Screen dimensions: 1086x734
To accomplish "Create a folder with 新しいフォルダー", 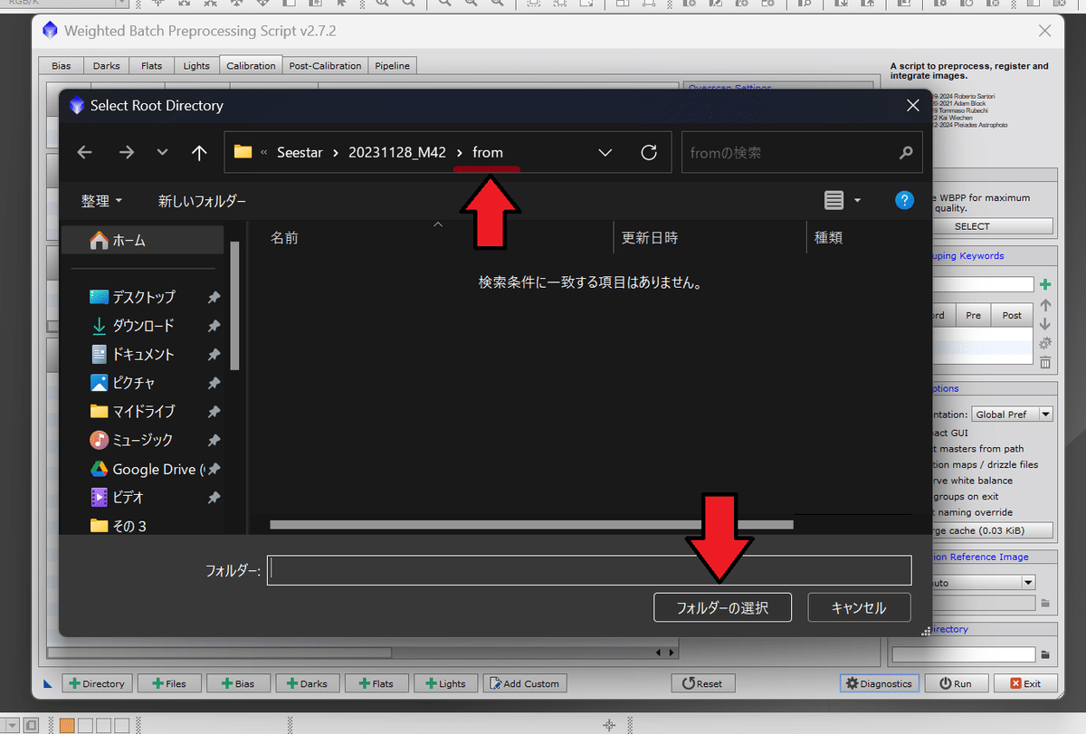I will [x=202, y=201].
